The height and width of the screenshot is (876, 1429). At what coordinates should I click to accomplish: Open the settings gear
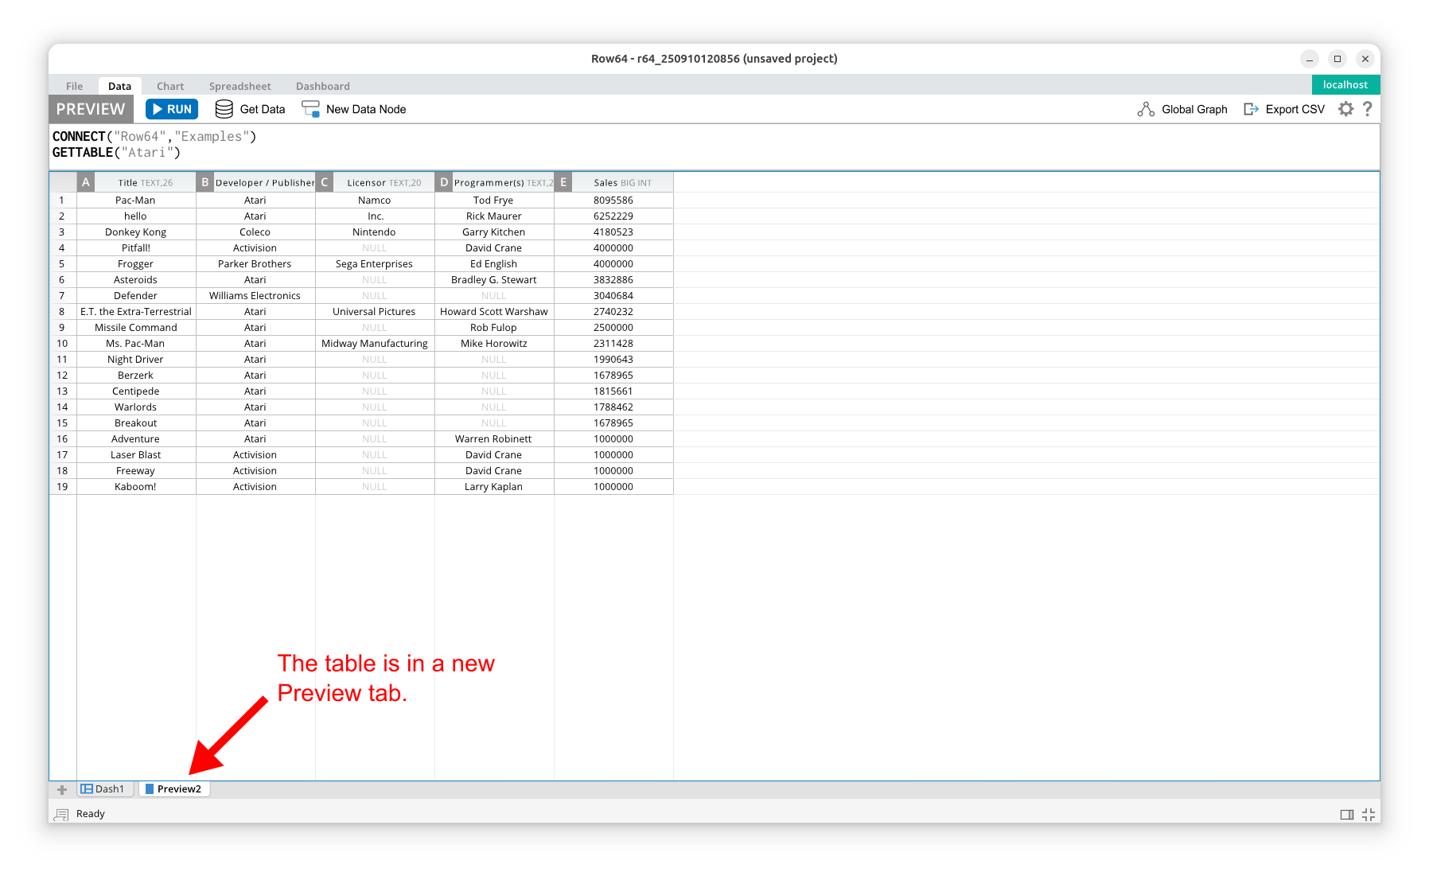1345,109
